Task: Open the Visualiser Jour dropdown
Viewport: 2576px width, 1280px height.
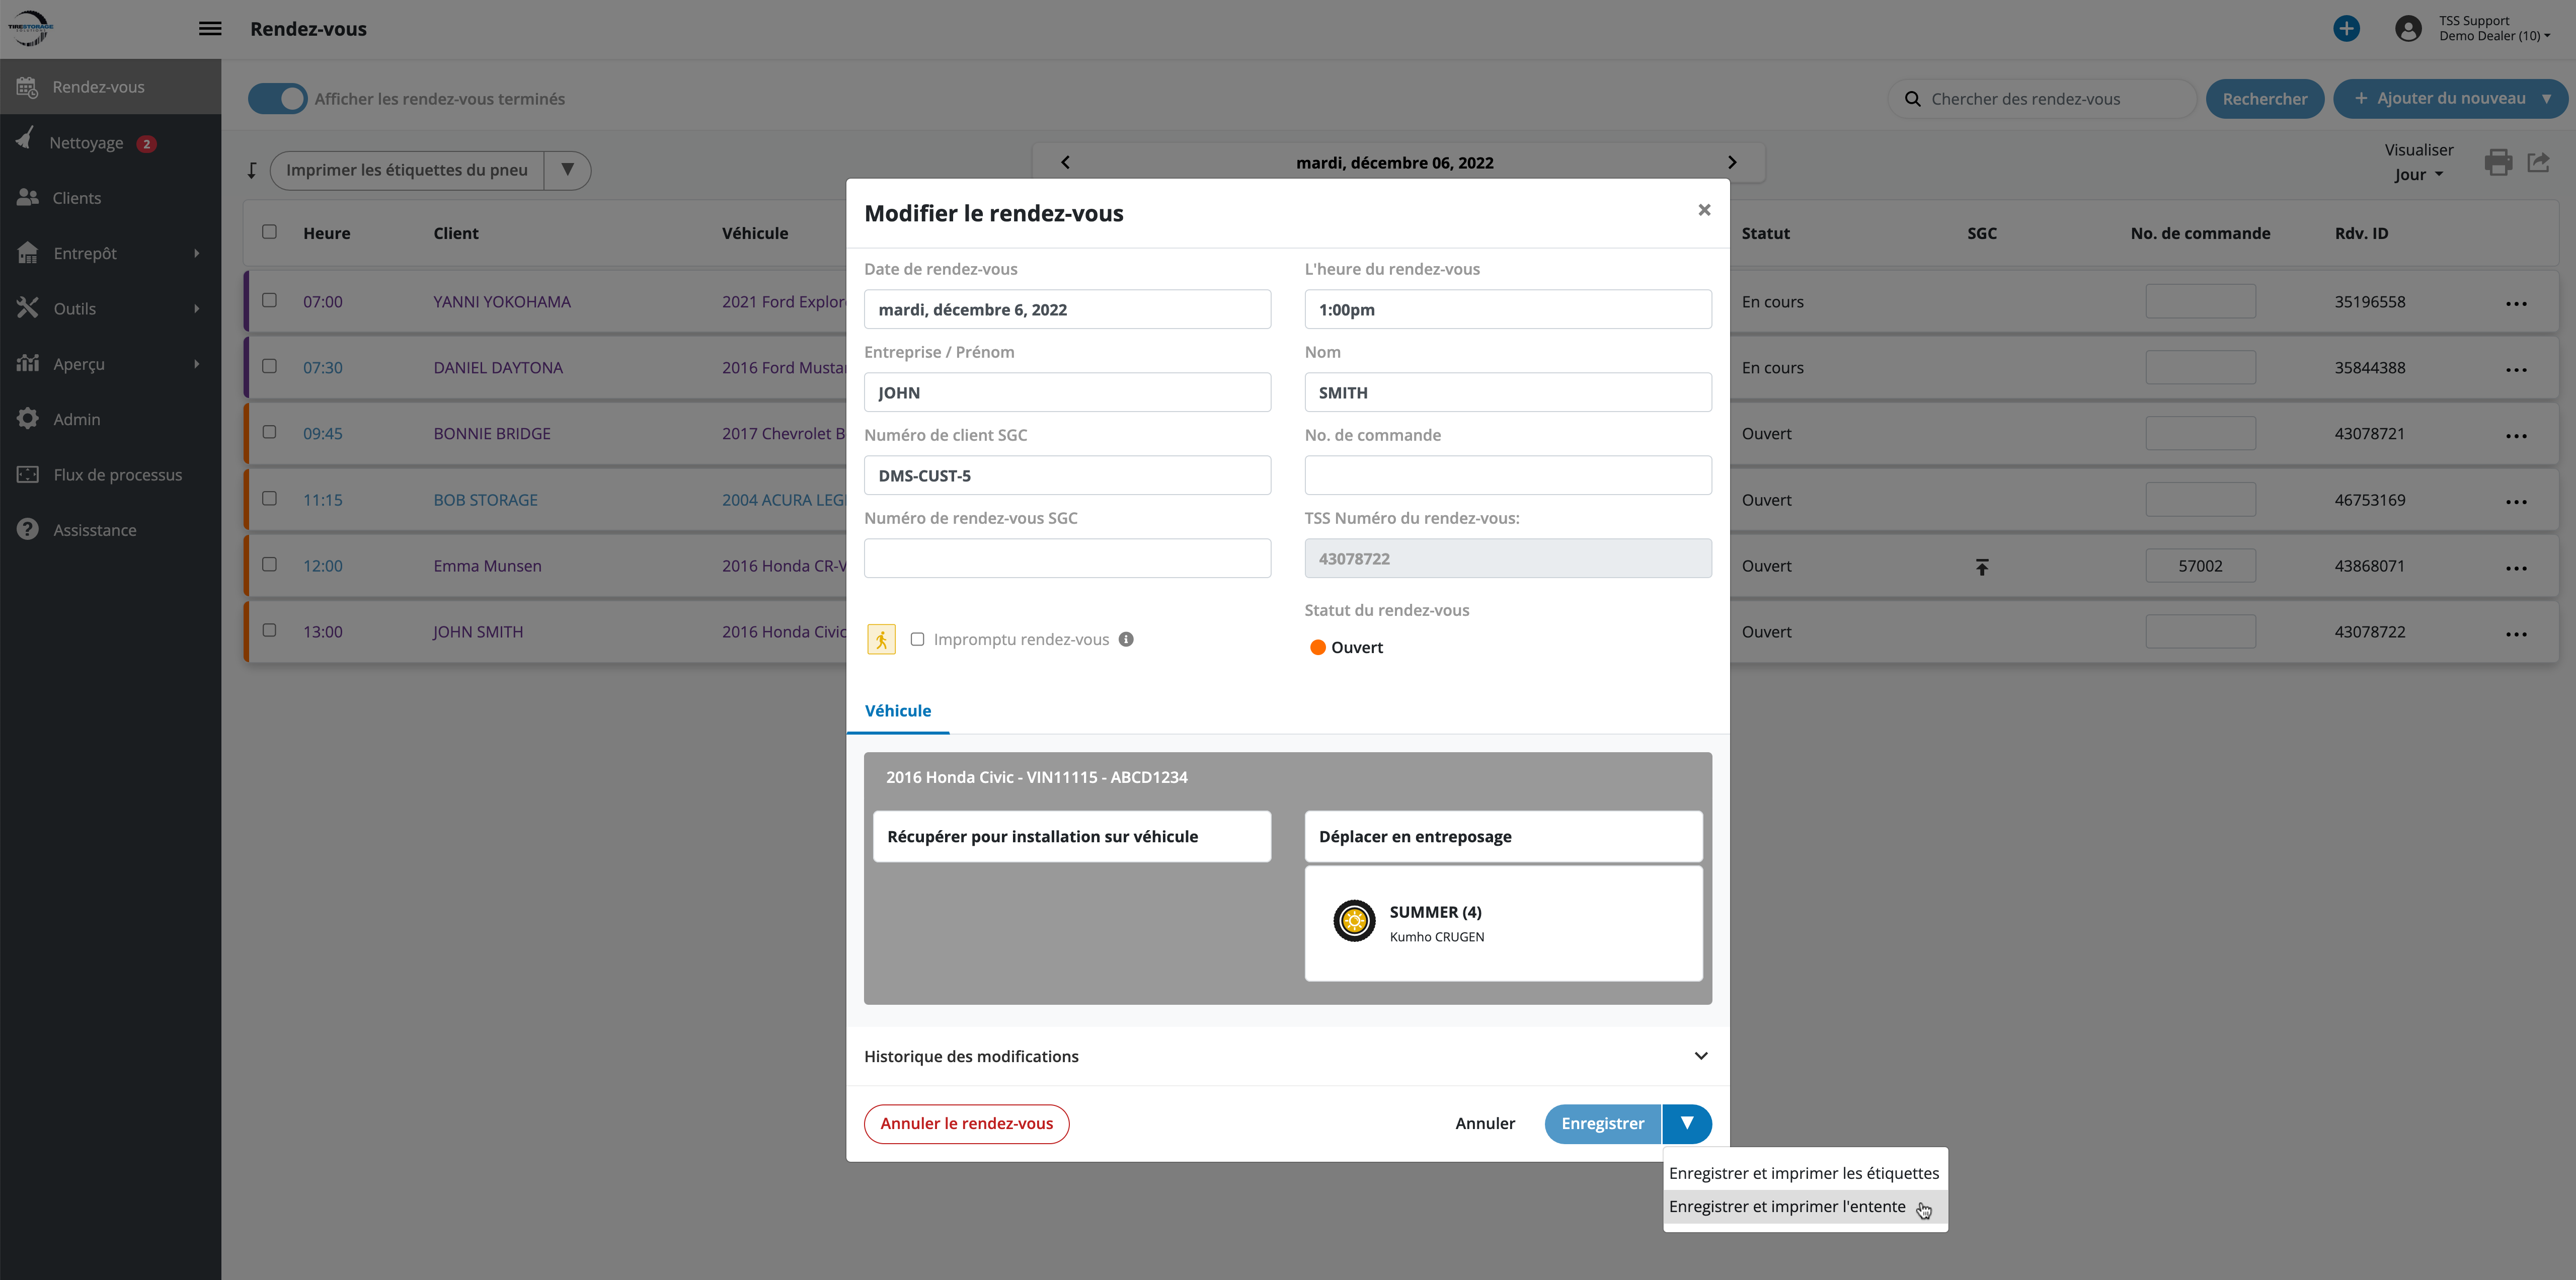Action: (2417, 175)
